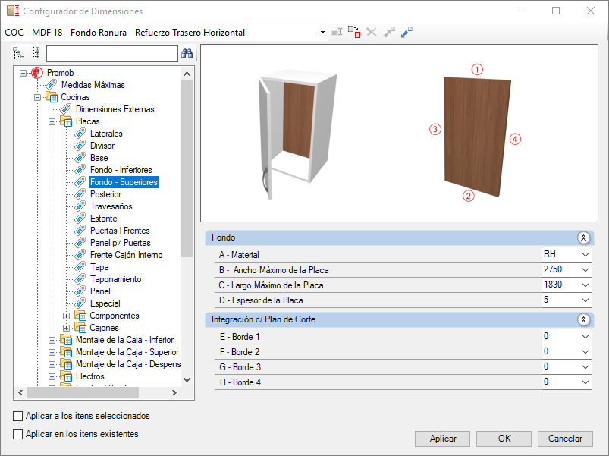
Task: Click tag icon beside Base
Action: (x=80, y=158)
